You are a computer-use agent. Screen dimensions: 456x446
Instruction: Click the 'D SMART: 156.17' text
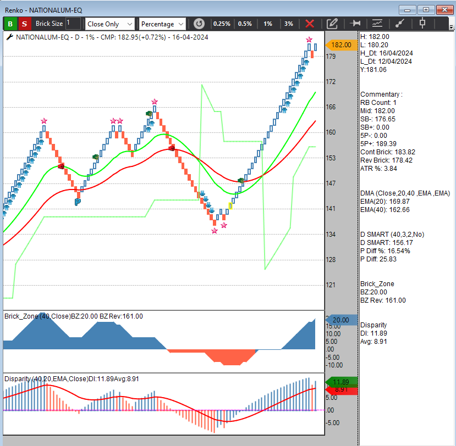point(387,243)
